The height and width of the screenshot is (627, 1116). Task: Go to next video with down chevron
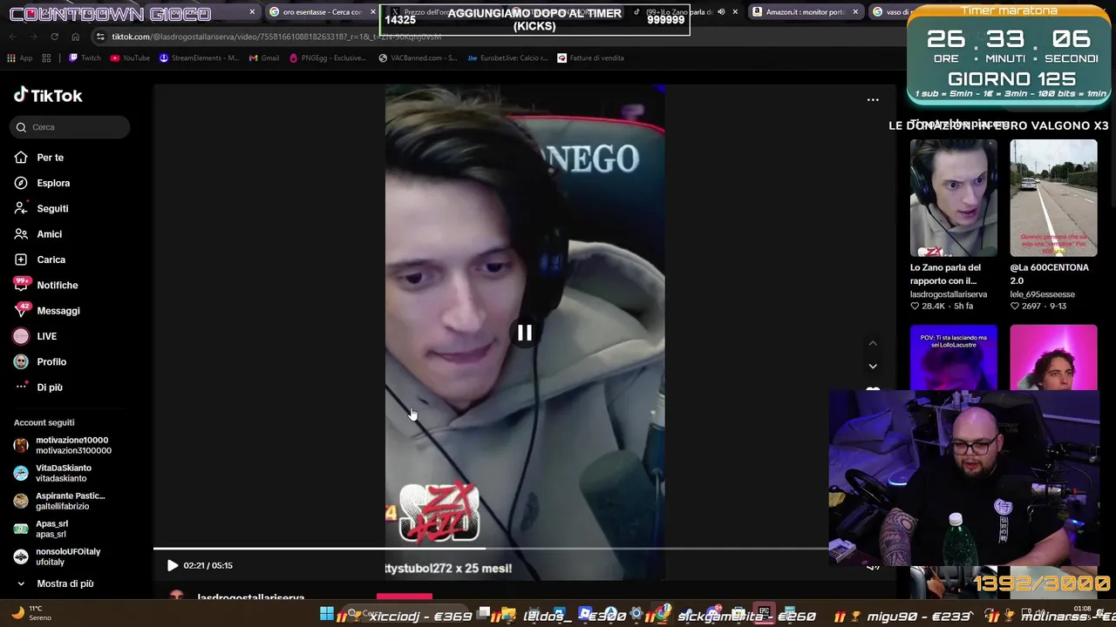click(873, 367)
